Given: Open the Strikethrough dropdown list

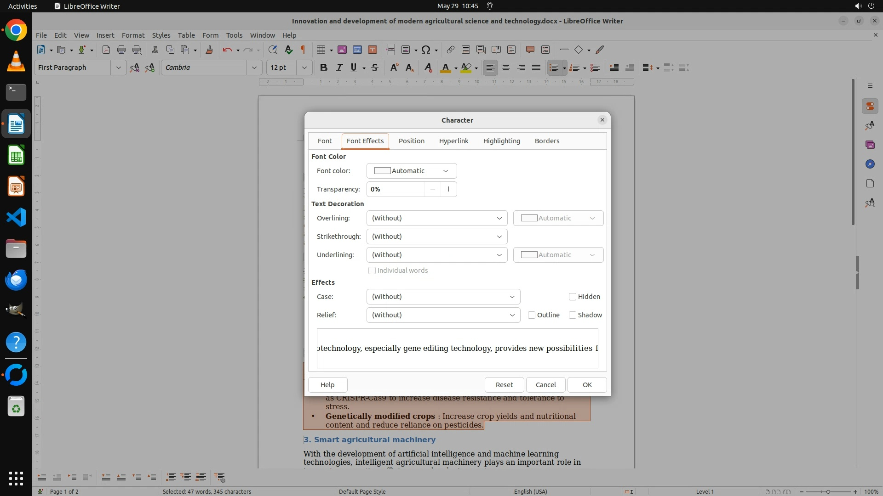Looking at the screenshot, I should (x=436, y=237).
